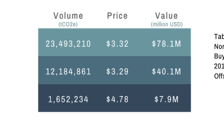The width and height of the screenshot is (224, 122).
Task: Click the truncated caption line starting "Nor"
Action: pyautogui.click(x=219, y=47)
